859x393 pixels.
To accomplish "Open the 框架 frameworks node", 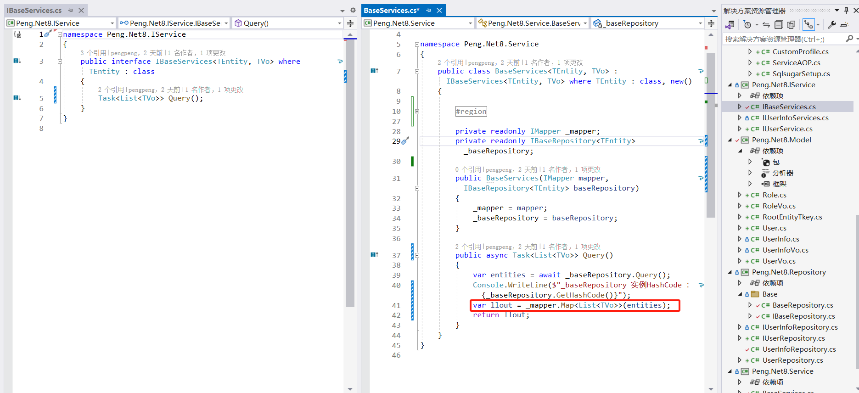I will pos(779,184).
